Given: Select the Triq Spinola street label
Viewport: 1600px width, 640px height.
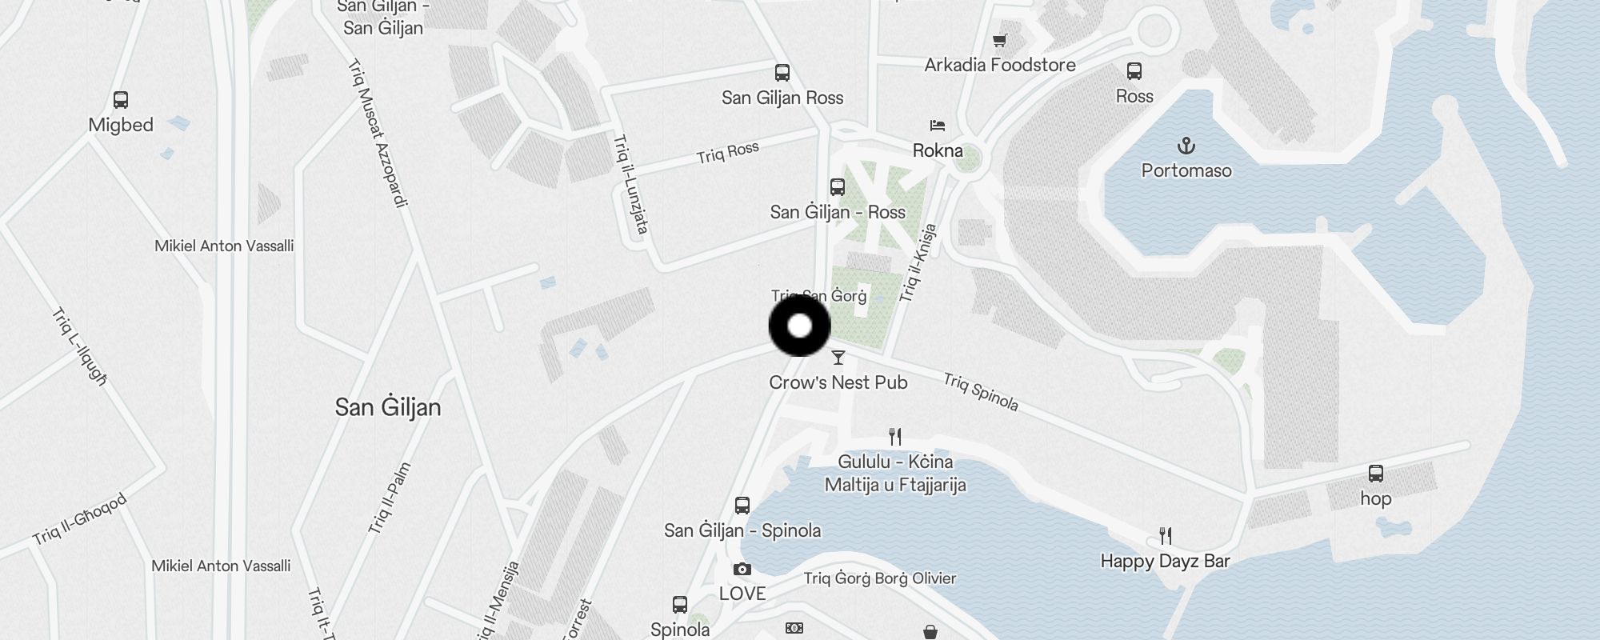Looking at the screenshot, I should pyautogui.click(x=981, y=392).
